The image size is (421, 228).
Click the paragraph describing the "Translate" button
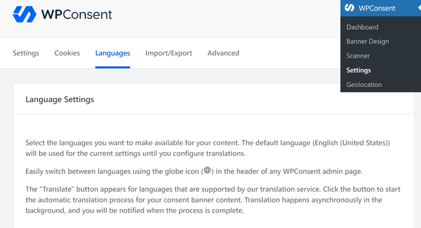[213, 200]
